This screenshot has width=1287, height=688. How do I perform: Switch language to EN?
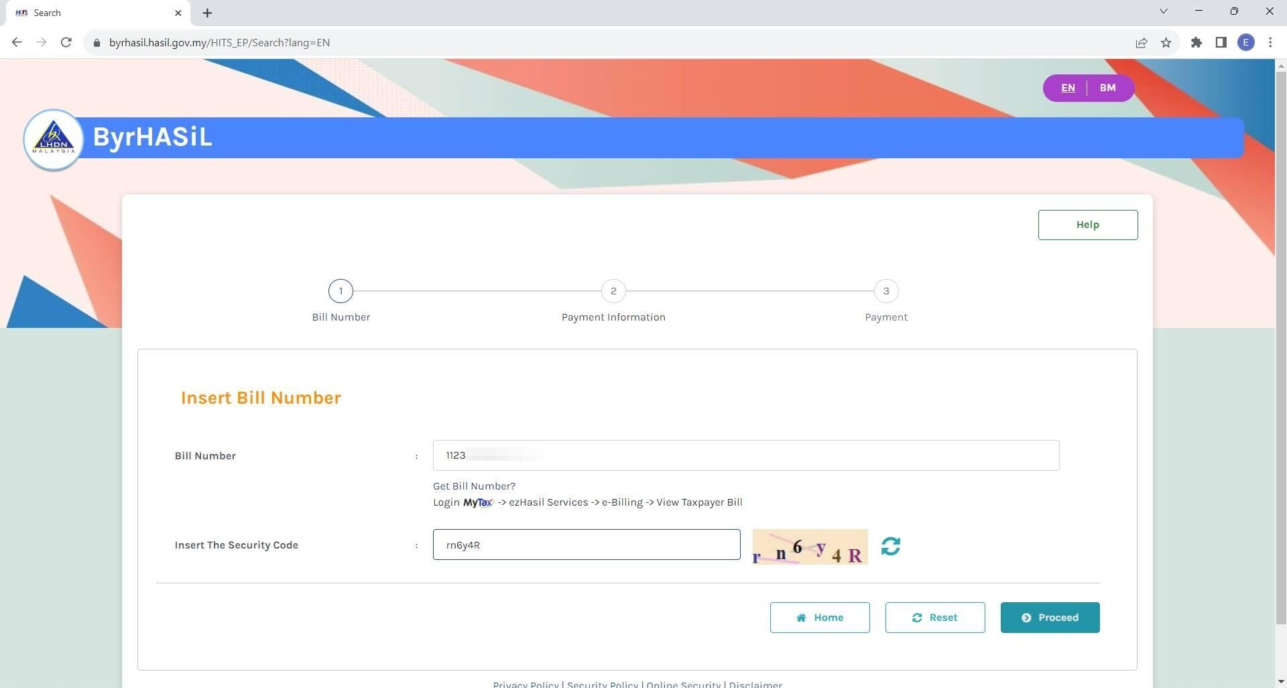click(x=1068, y=88)
